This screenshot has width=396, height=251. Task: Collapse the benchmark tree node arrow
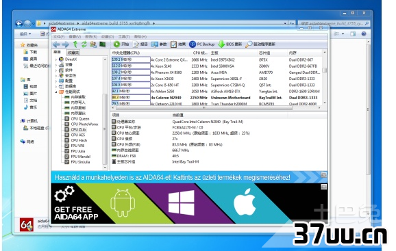(56, 92)
